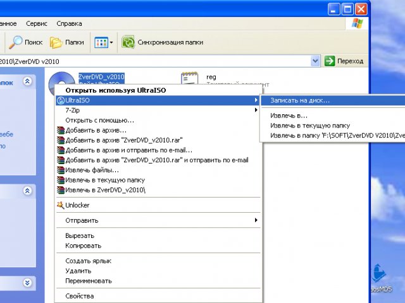Choose add to ZverDVD_v2010.rar and e-mail

(158, 160)
